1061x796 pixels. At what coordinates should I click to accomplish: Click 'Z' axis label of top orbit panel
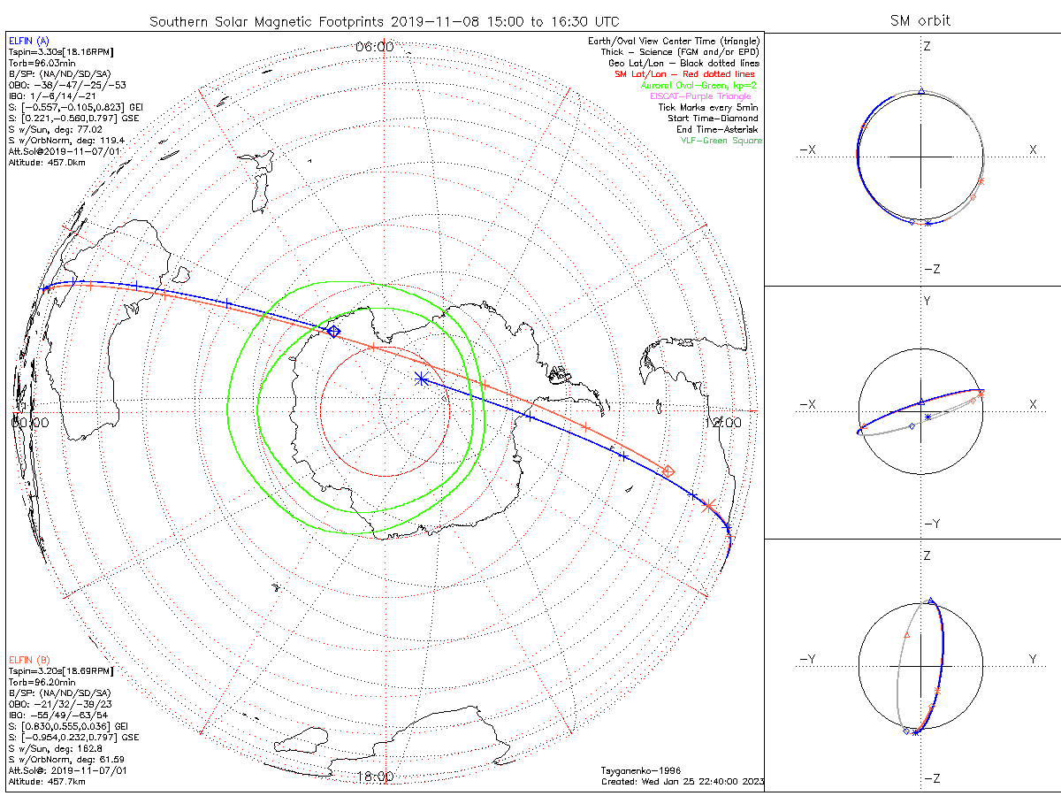pos(926,46)
